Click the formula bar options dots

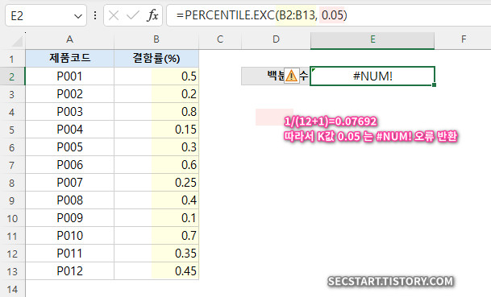[x=95, y=15]
